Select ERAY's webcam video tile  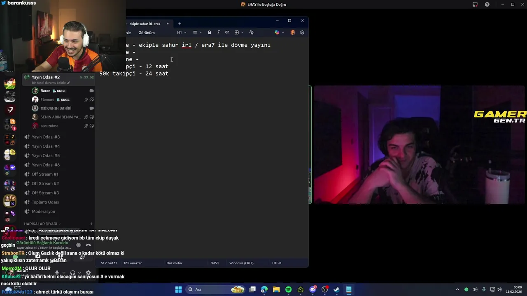click(x=420, y=145)
